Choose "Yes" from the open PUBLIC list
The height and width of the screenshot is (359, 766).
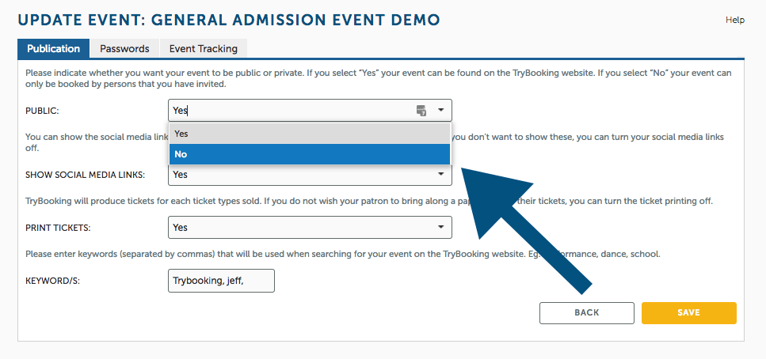point(309,134)
